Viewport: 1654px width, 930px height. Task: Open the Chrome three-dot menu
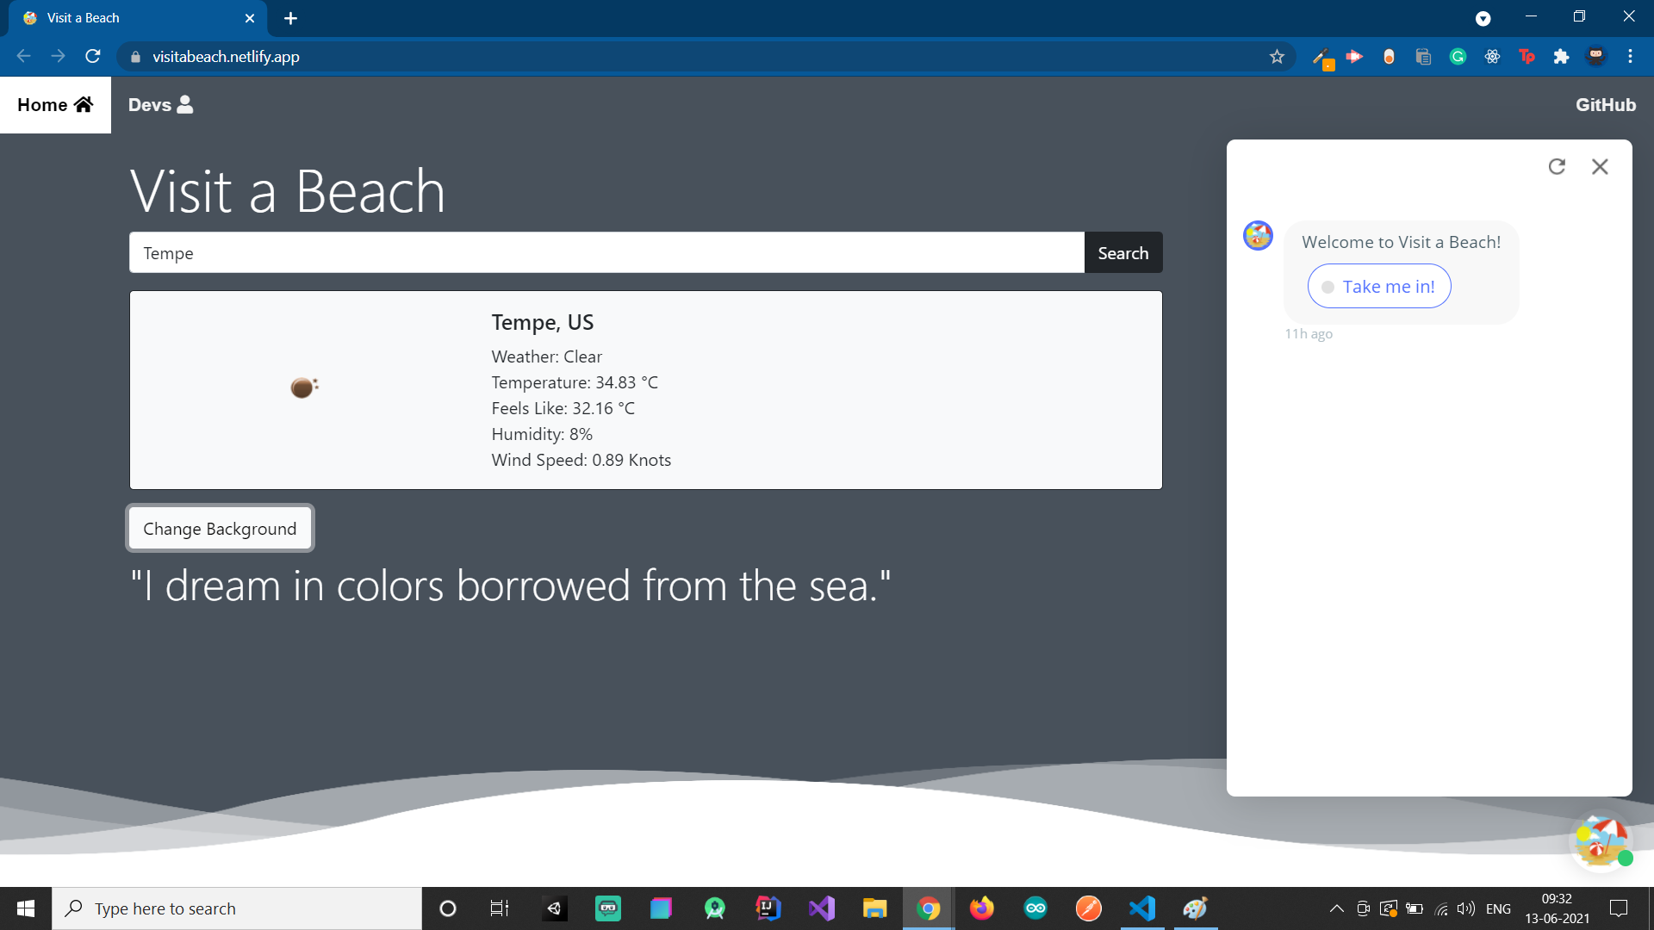[1630, 57]
